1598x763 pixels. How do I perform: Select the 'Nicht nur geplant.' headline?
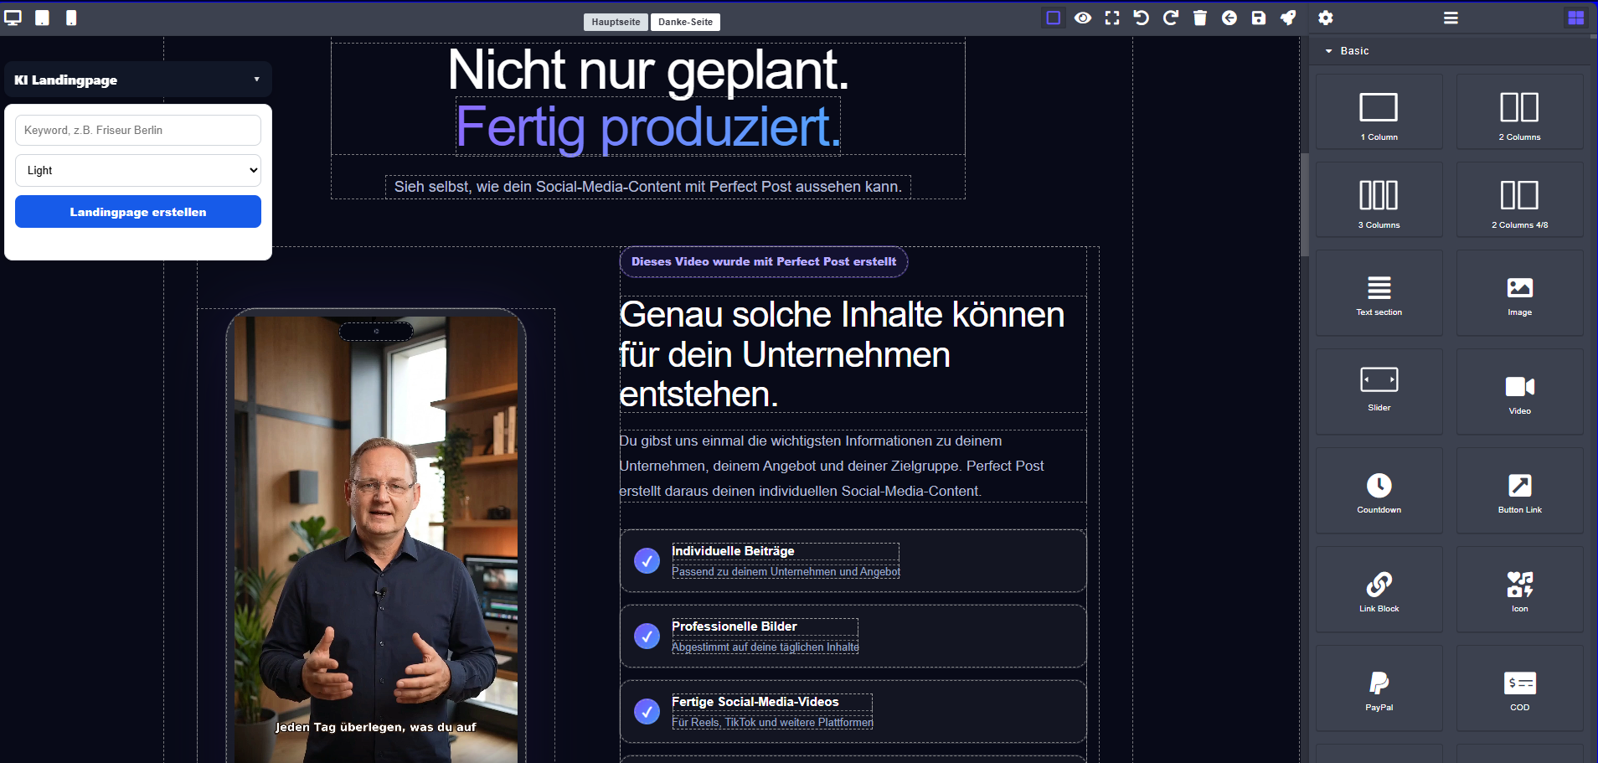[648, 69]
